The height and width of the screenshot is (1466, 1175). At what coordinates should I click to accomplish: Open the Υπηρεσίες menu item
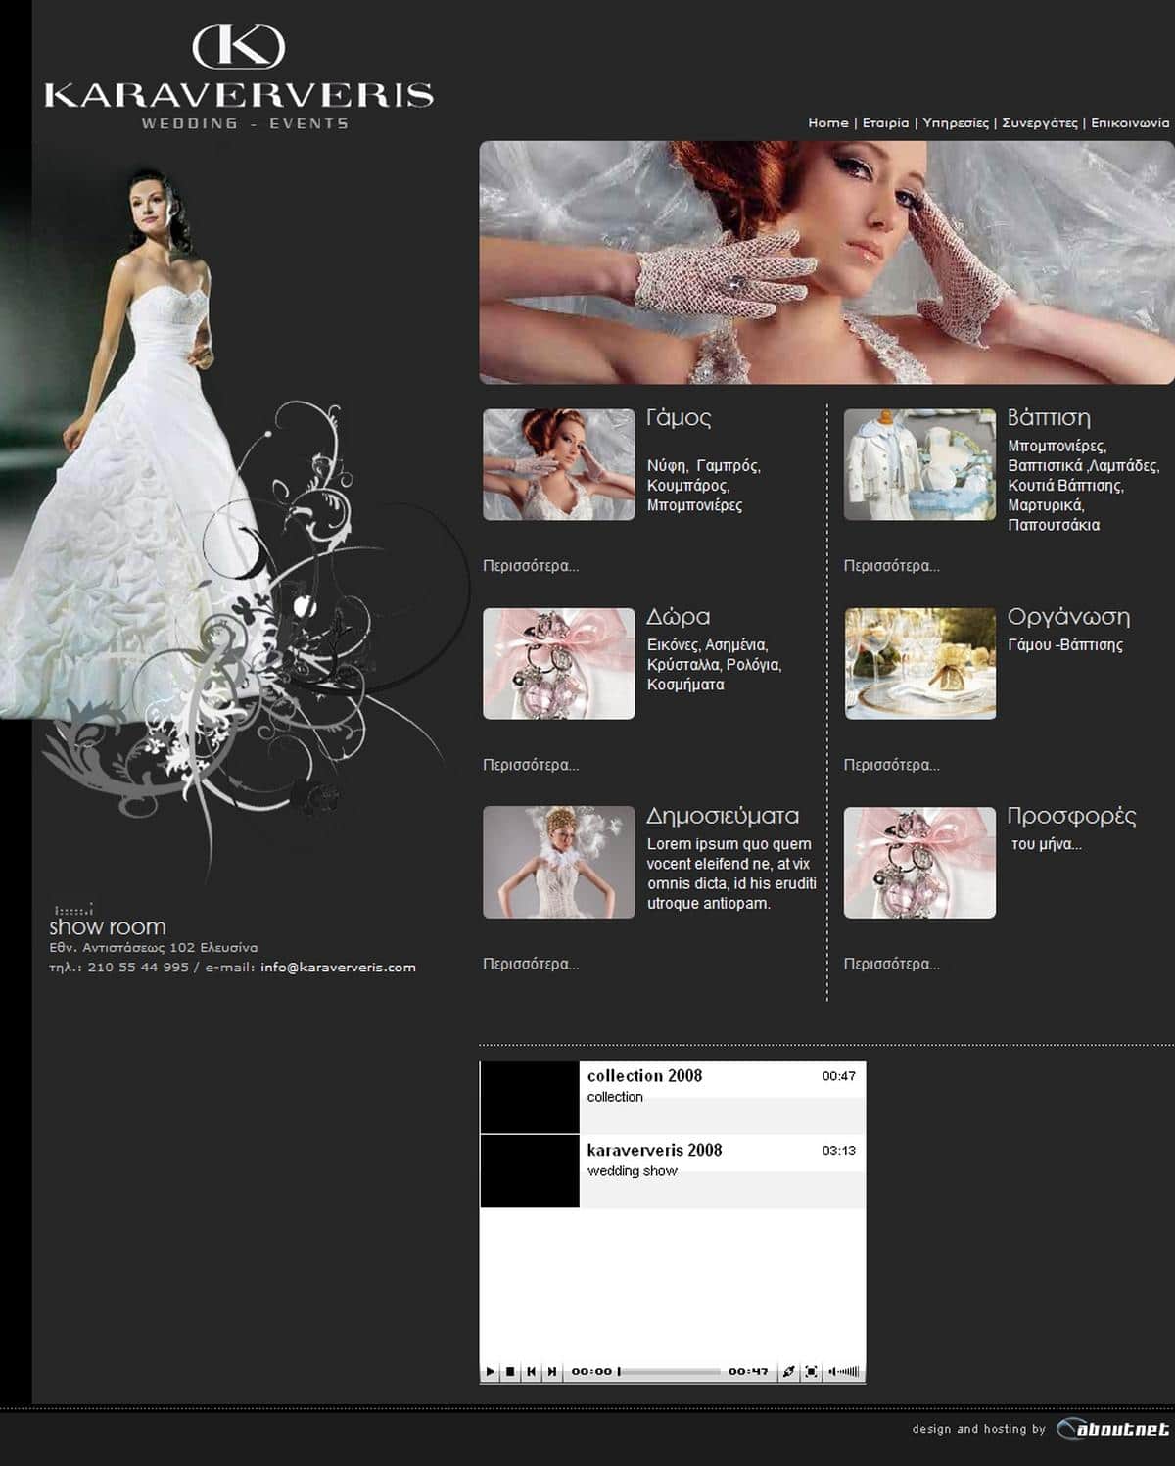point(956,122)
